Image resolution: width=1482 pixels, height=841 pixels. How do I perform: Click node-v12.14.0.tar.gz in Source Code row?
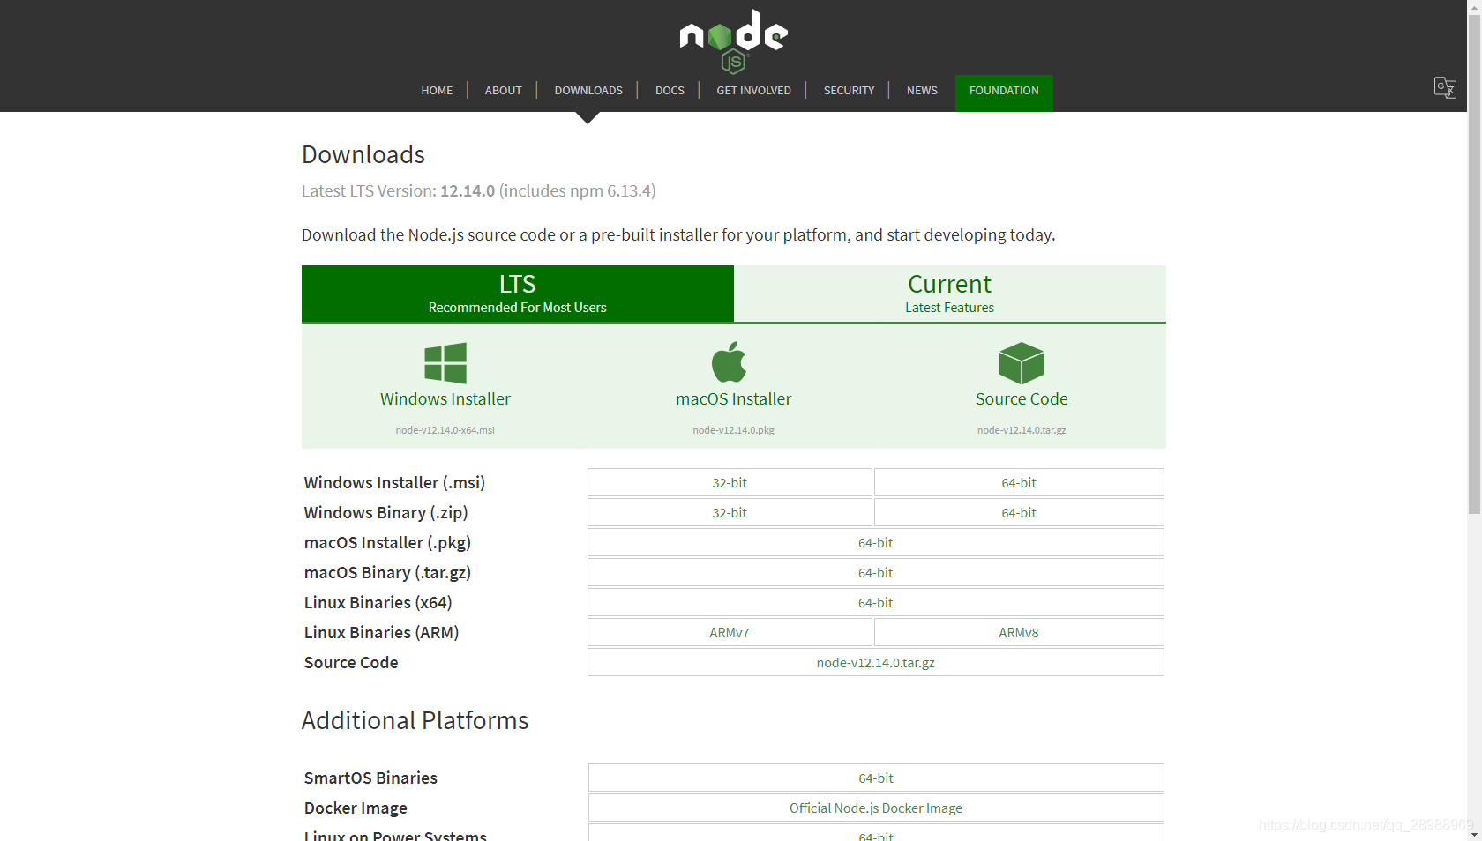(x=876, y=662)
